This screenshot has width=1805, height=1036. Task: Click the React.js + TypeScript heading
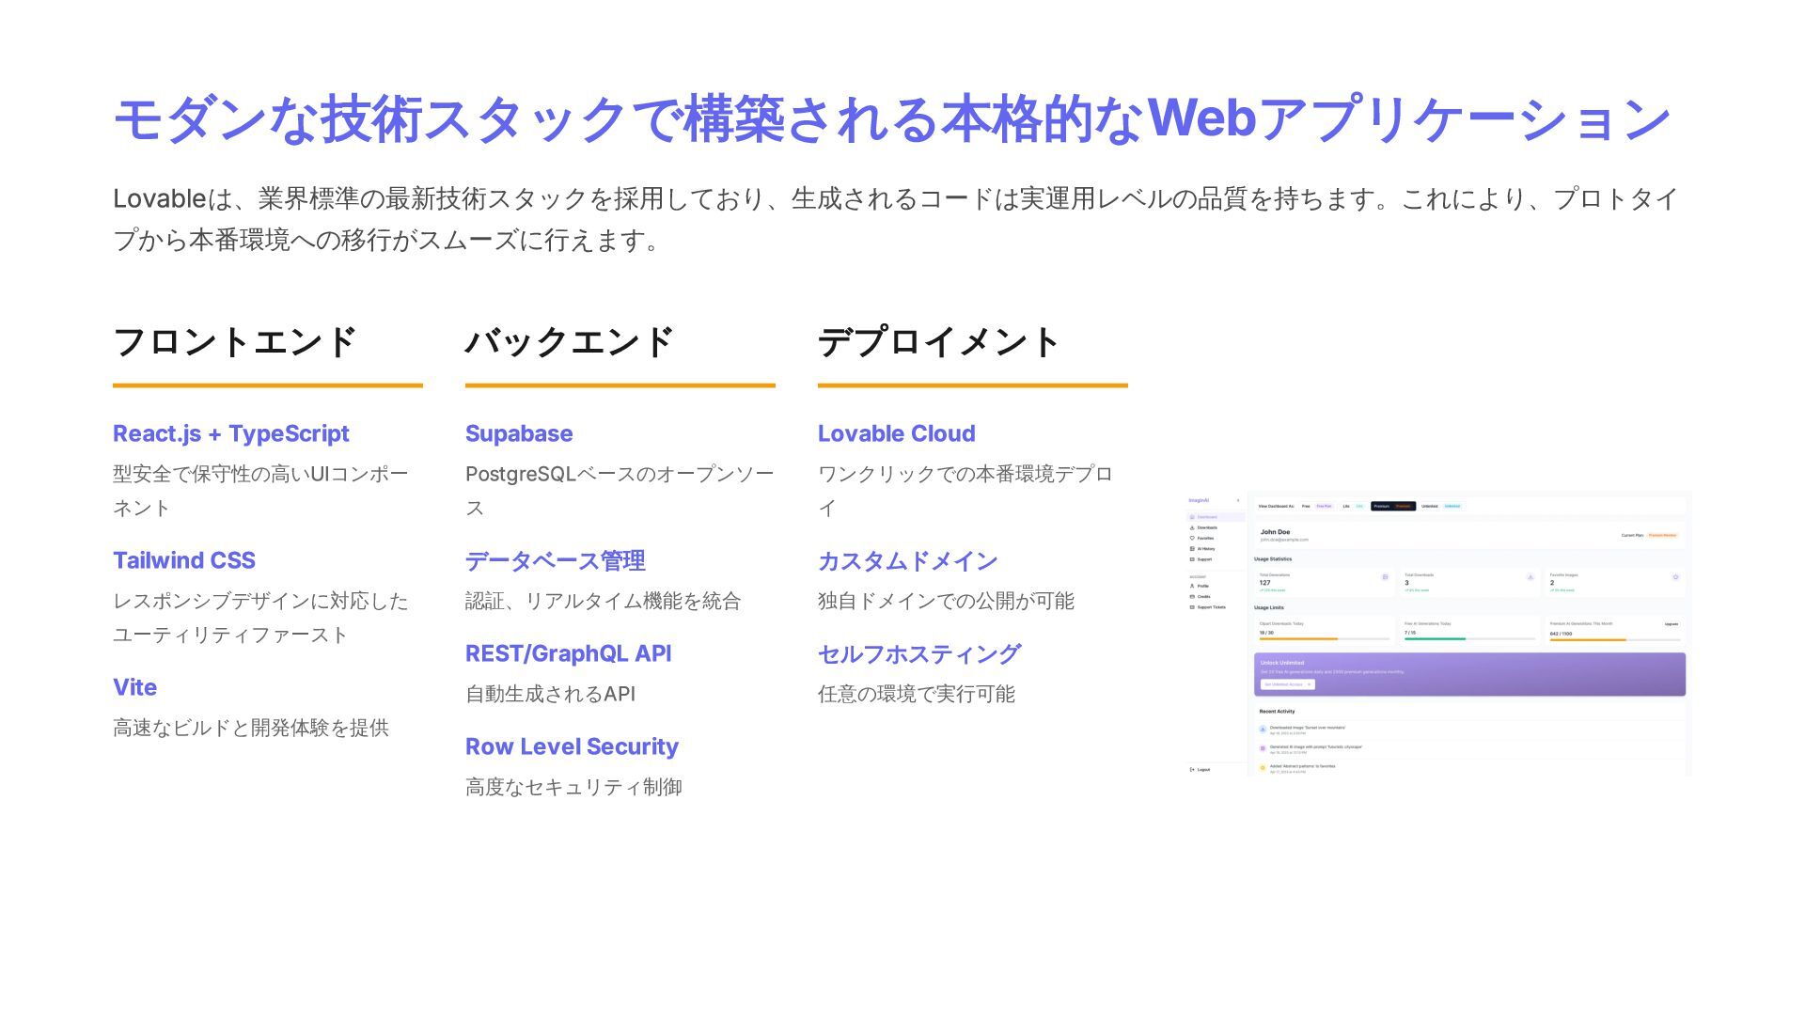point(230,433)
